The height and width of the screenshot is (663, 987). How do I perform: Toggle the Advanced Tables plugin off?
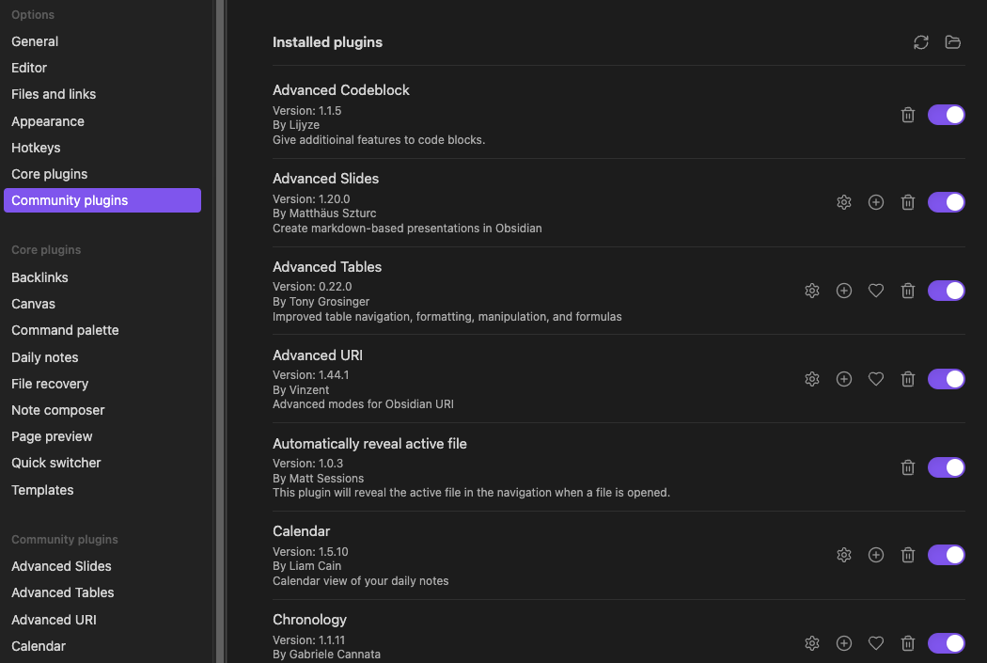pyautogui.click(x=946, y=291)
